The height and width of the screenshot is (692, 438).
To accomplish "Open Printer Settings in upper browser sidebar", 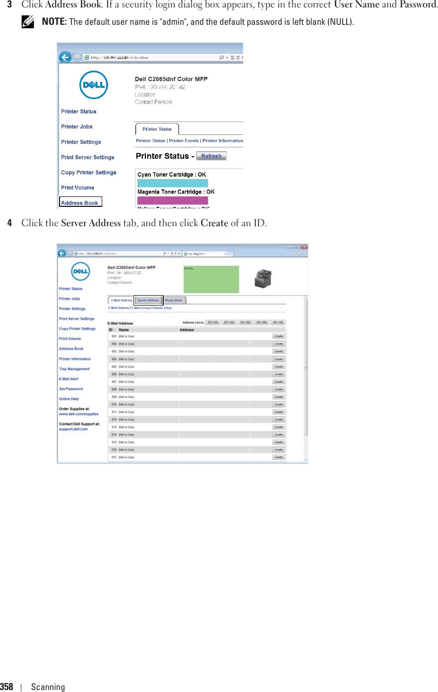I will (x=81, y=142).
